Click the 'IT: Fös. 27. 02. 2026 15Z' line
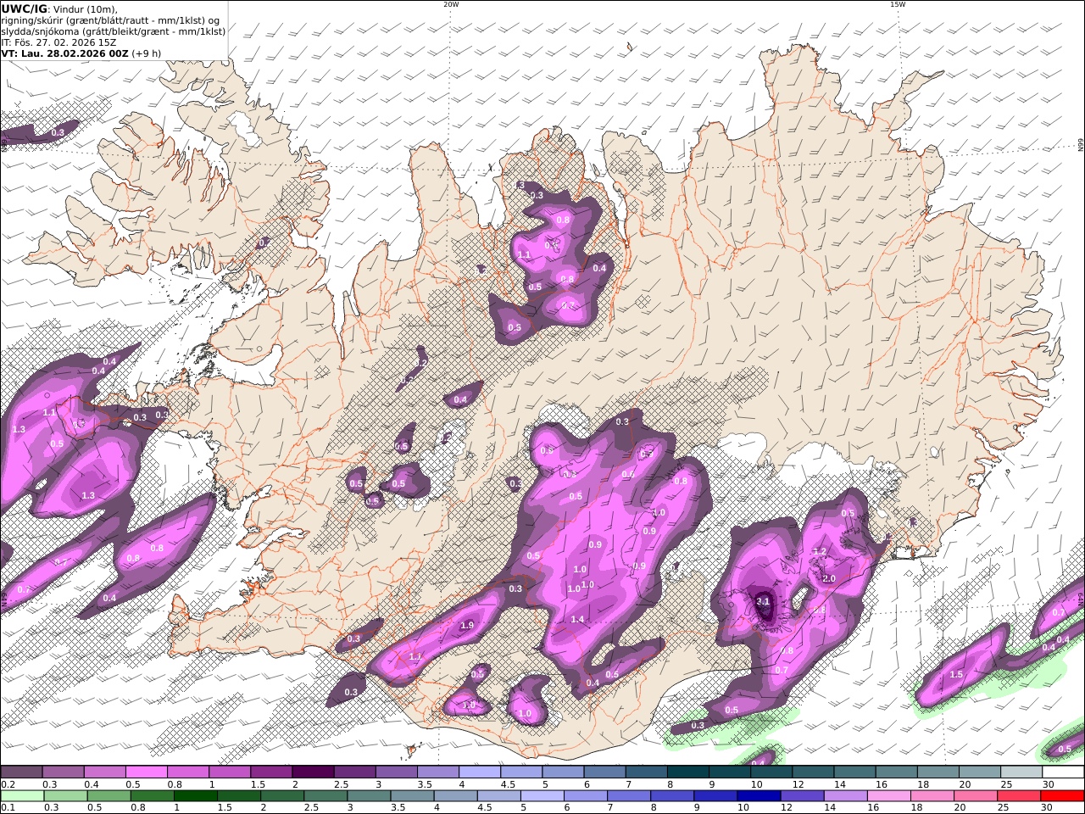This screenshot has height=814, width=1085. (x=58, y=42)
